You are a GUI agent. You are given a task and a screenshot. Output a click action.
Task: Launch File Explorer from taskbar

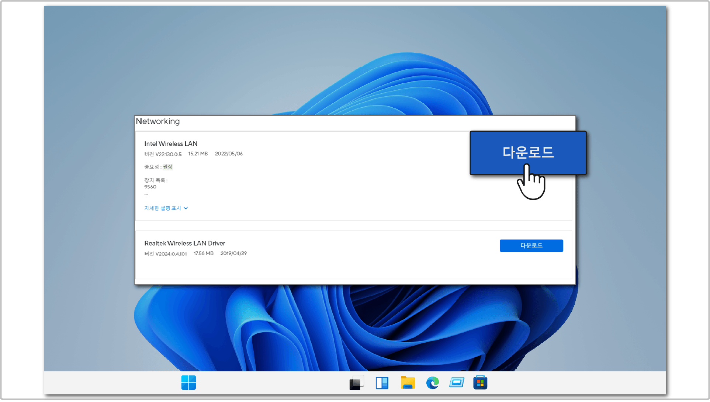click(408, 383)
